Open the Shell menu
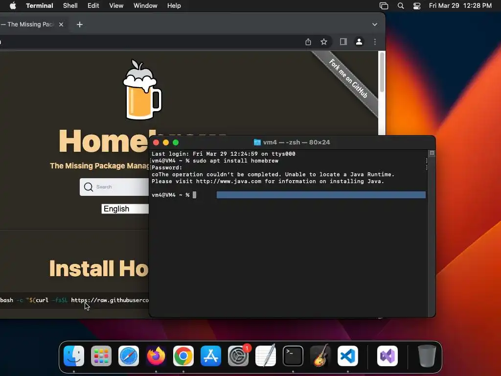Viewport: 501px width, 376px height. [70, 6]
